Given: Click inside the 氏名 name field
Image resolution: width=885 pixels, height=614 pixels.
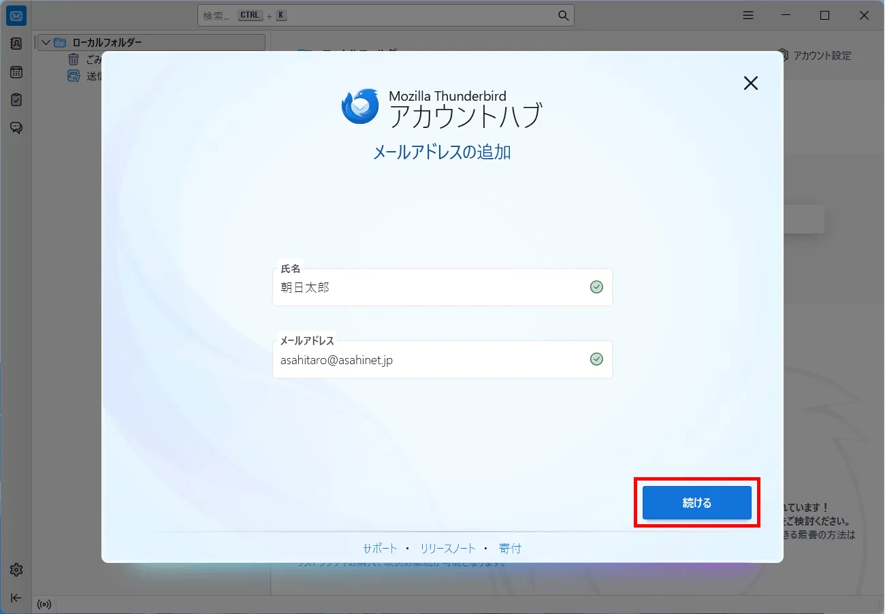Looking at the screenshot, I should (x=408, y=287).
